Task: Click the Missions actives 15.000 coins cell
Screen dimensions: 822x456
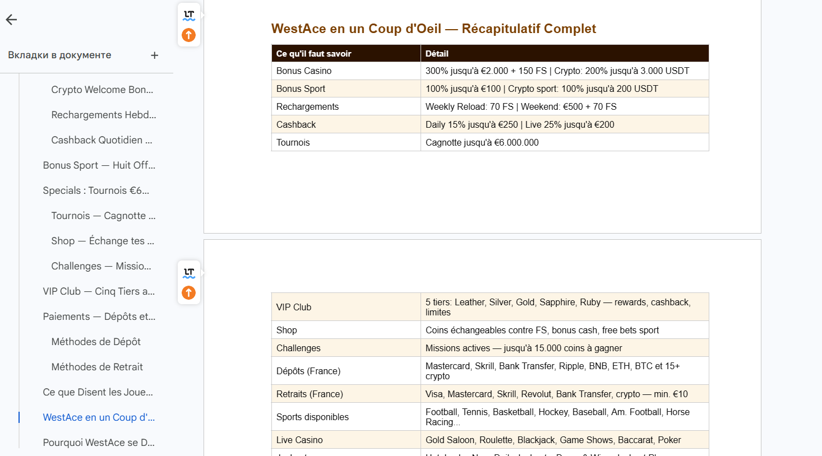Action: coord(565,348)
